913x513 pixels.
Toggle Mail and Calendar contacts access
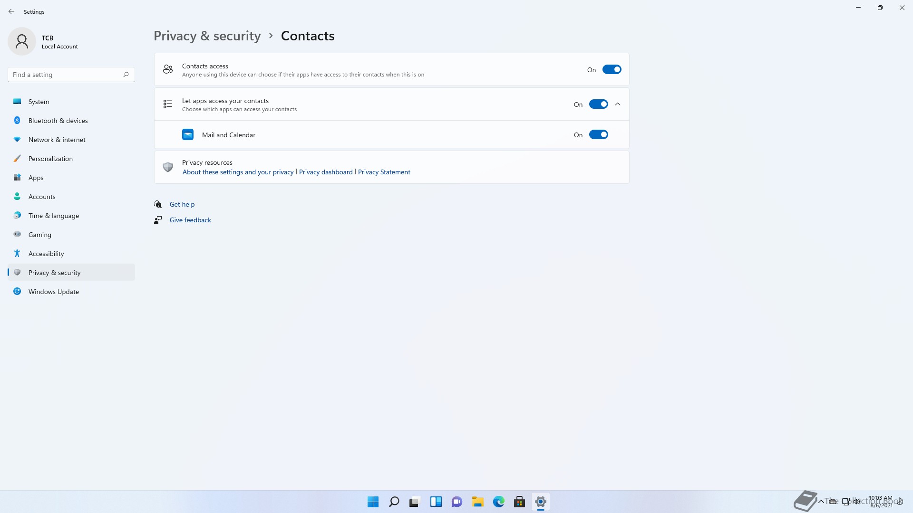point(598,134)
